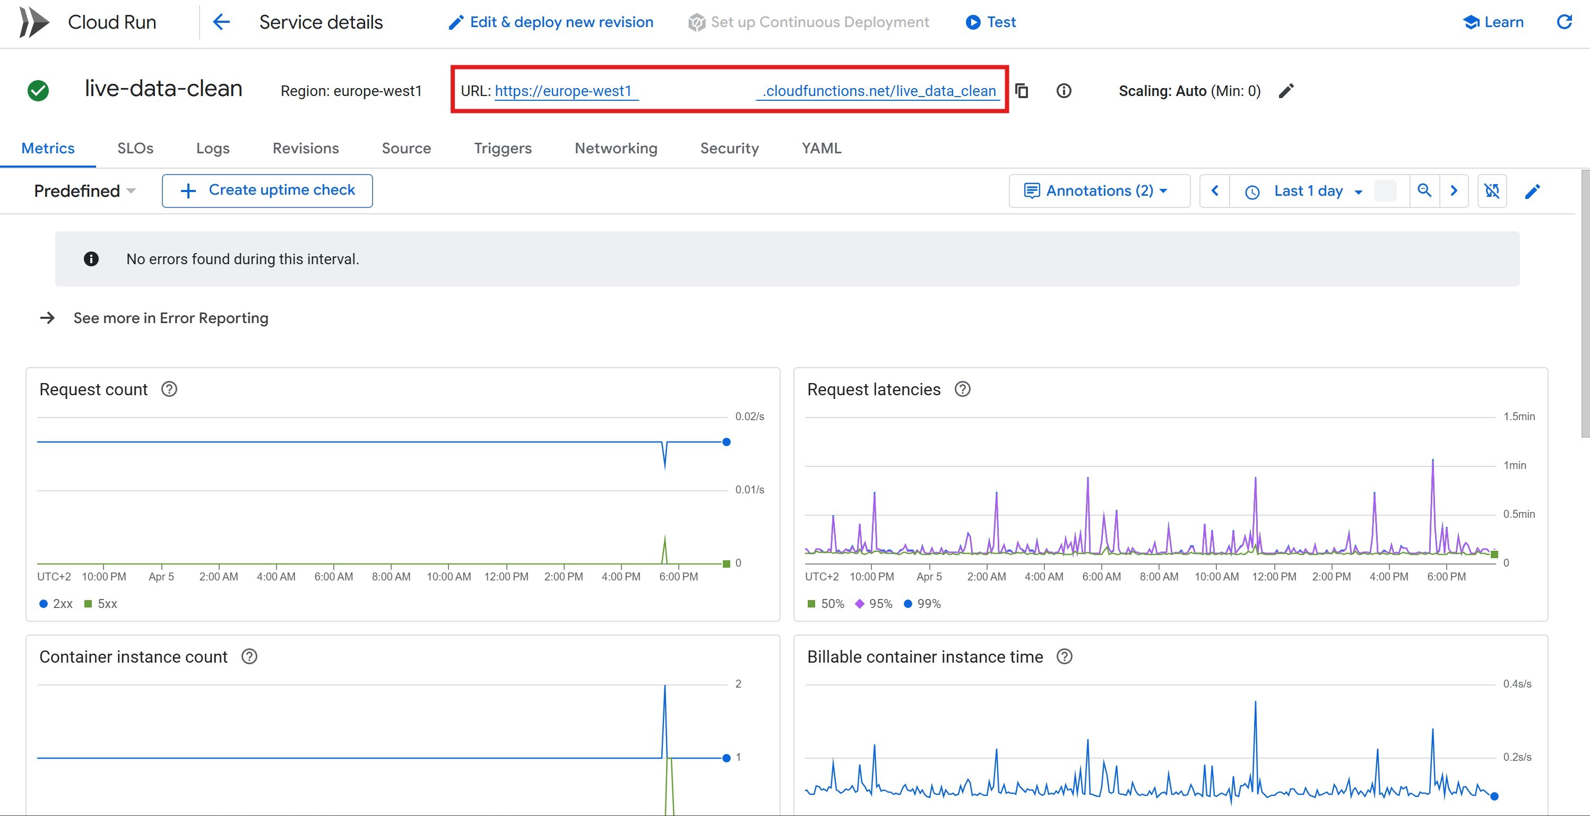1590x816 pixels.
Task: Click Edit & deploy new revision
Action: pos(550,22)
